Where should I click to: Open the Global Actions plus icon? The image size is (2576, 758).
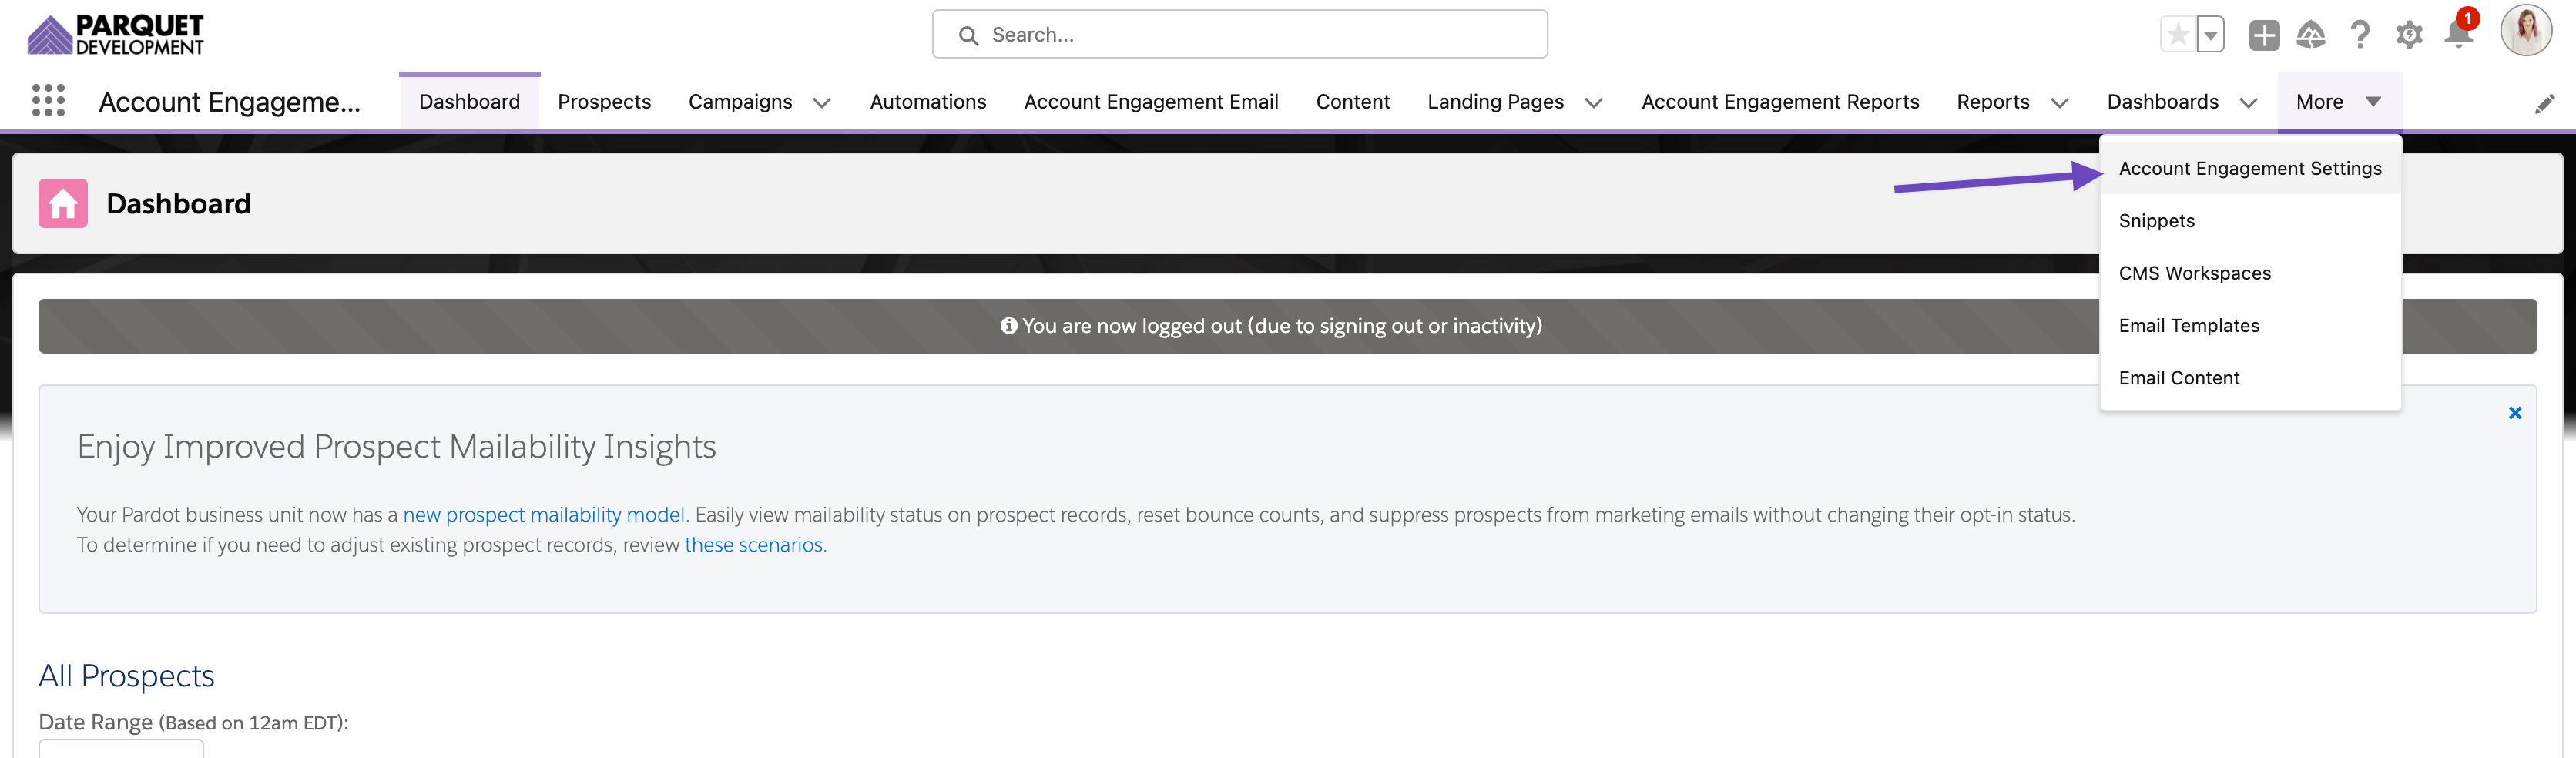(2264, 35)
